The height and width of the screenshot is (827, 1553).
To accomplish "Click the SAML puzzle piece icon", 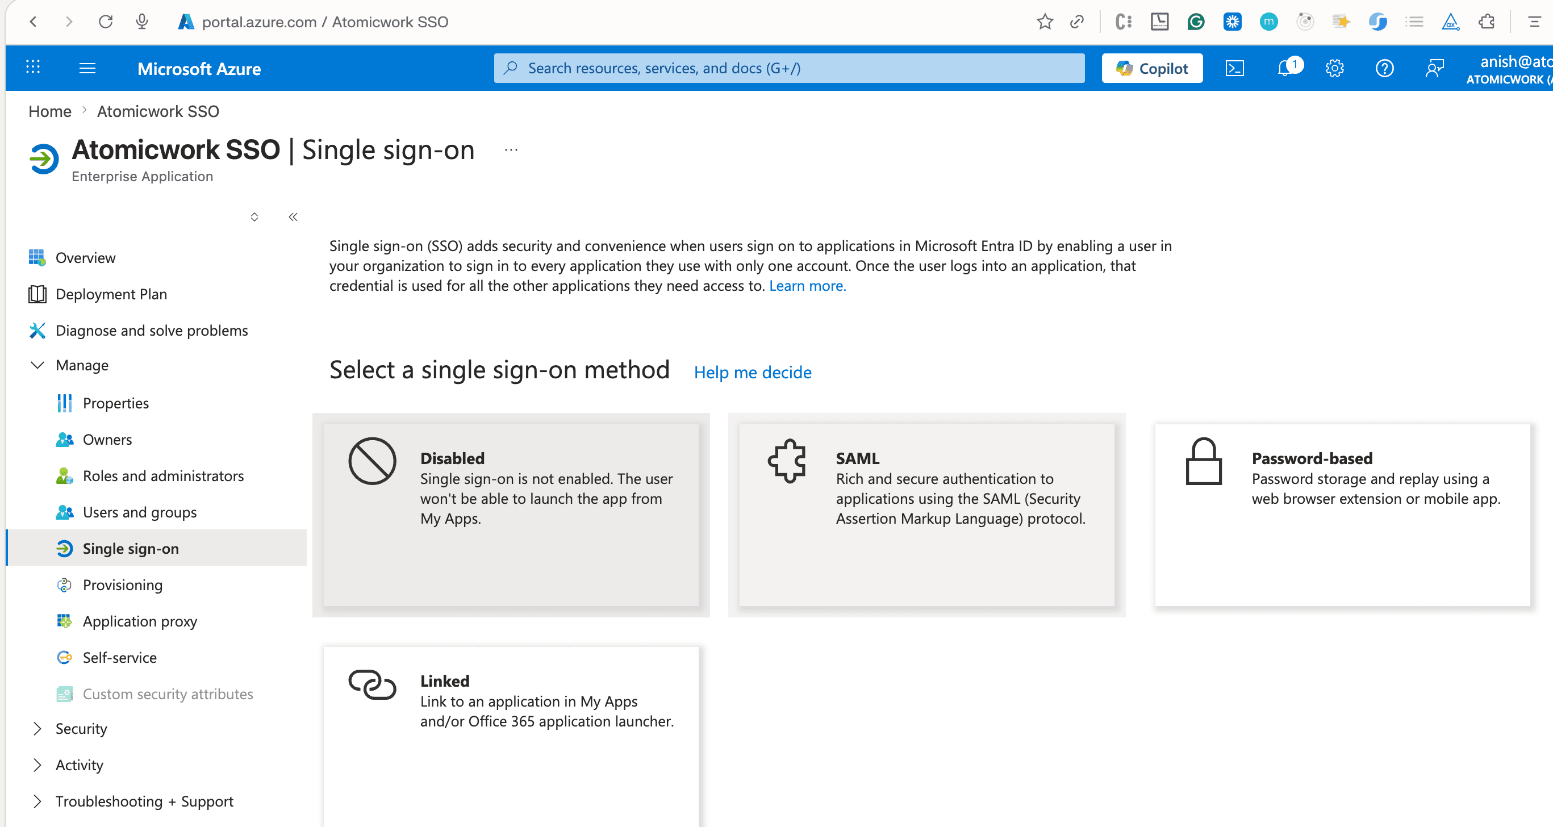I will click(x=787, y=461).
